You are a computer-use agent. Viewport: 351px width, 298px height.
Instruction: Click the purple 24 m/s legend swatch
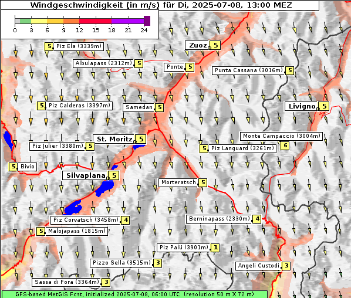pos(147,21)
